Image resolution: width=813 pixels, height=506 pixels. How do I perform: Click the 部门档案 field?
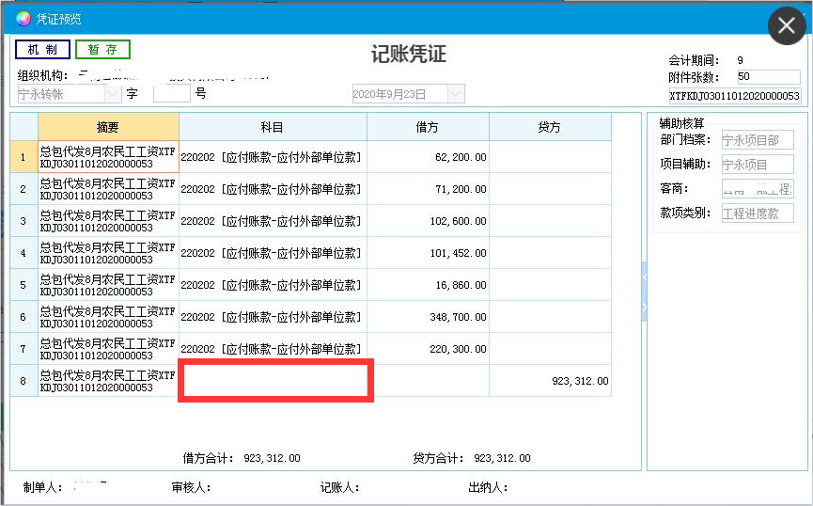click(x=757, y=140)
